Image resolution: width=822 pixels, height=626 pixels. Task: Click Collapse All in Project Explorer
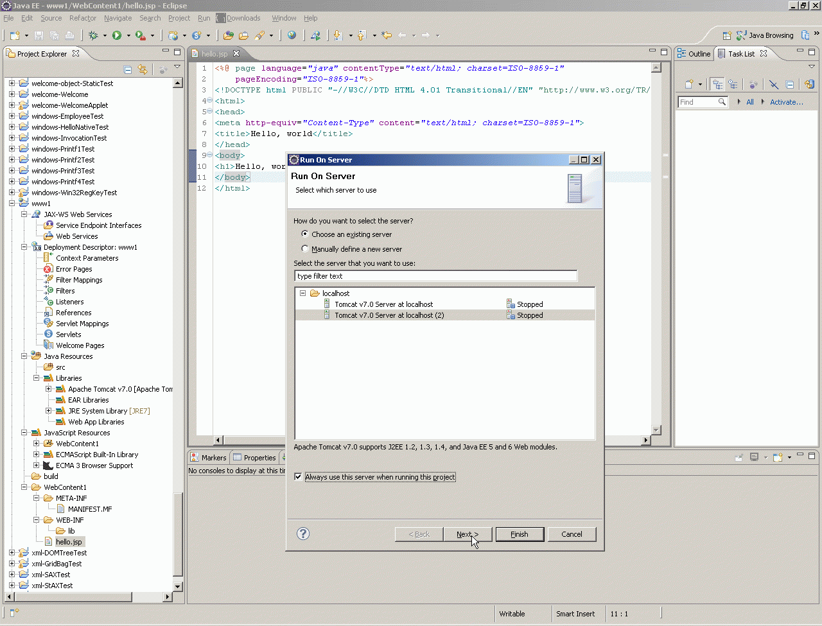128,70
